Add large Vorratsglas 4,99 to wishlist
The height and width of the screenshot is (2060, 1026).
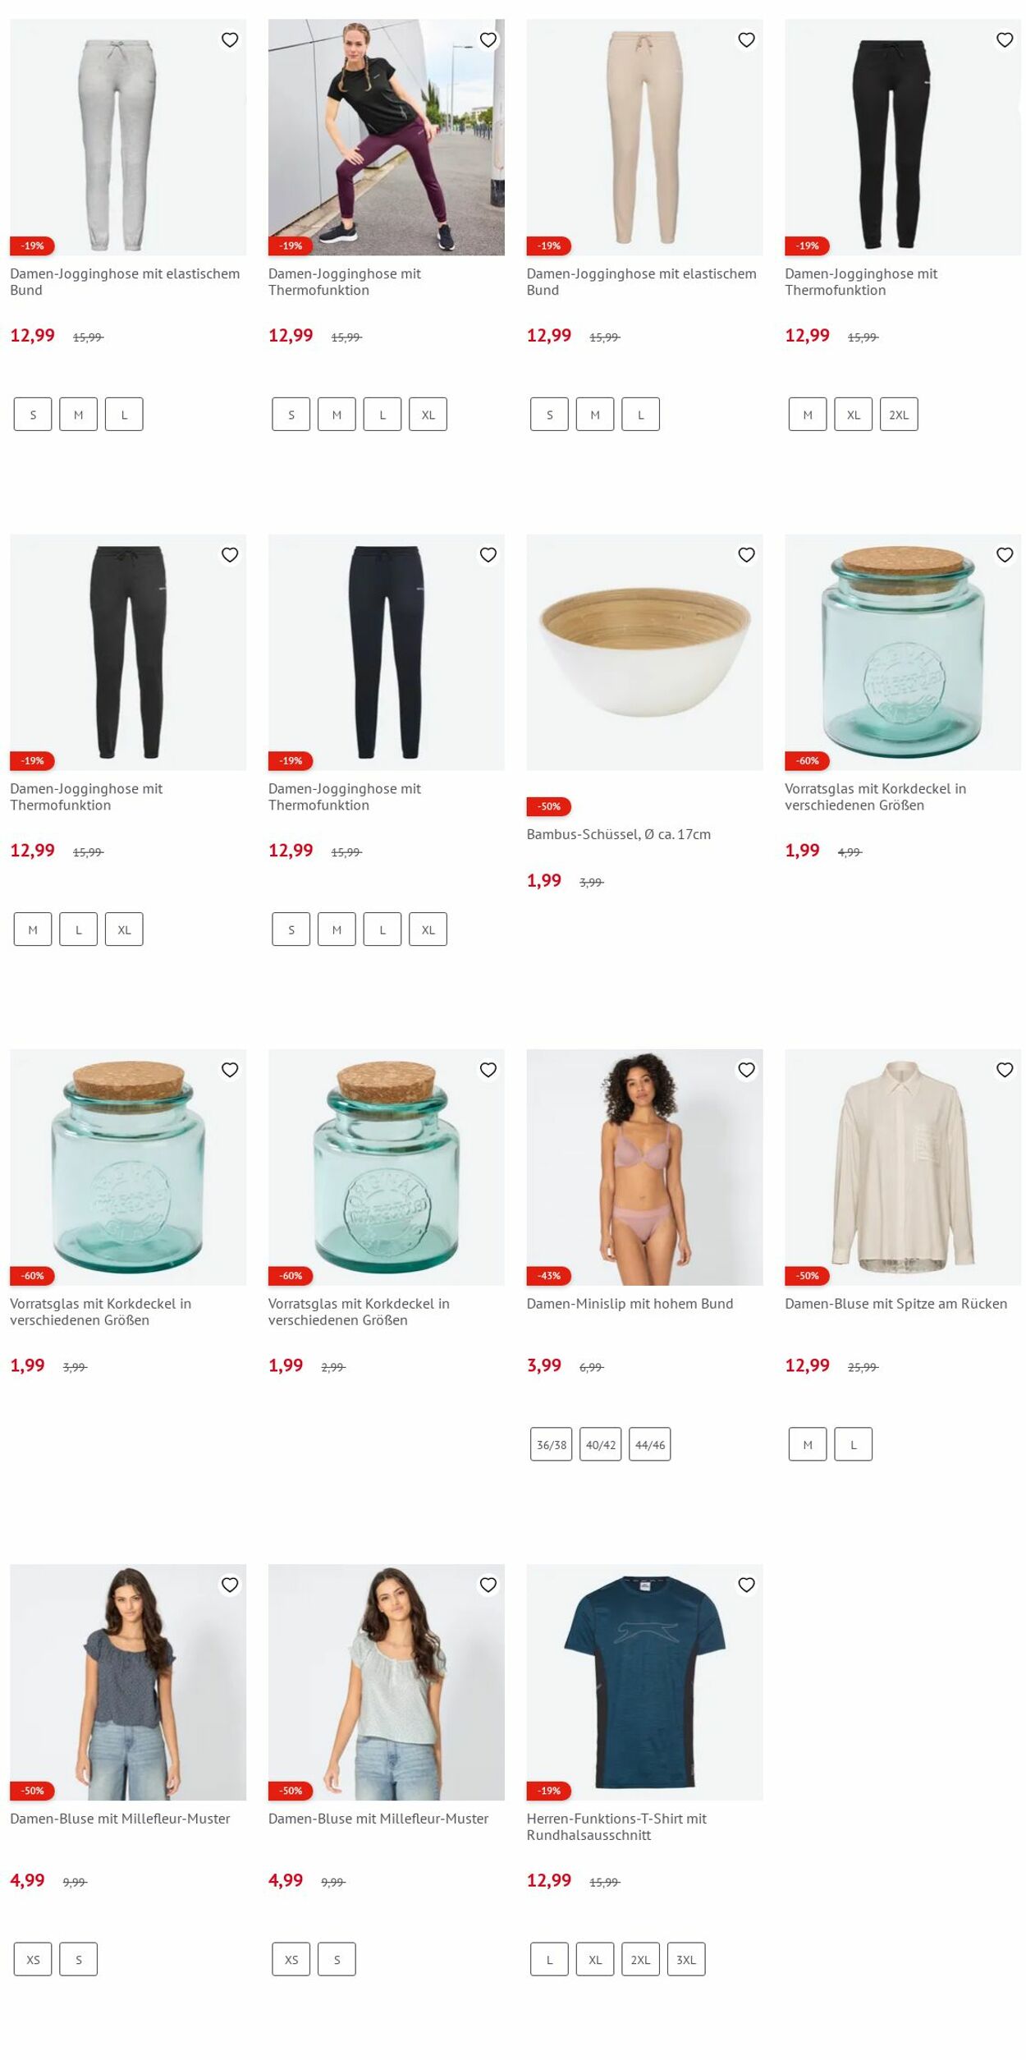[1005, 554]
